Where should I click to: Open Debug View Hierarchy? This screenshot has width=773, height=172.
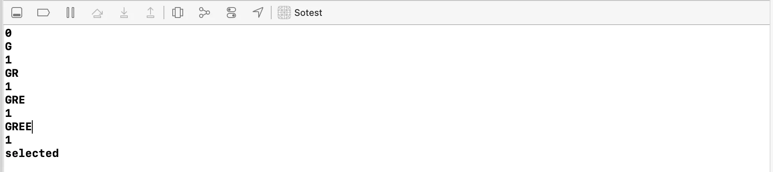pos(178,13)
